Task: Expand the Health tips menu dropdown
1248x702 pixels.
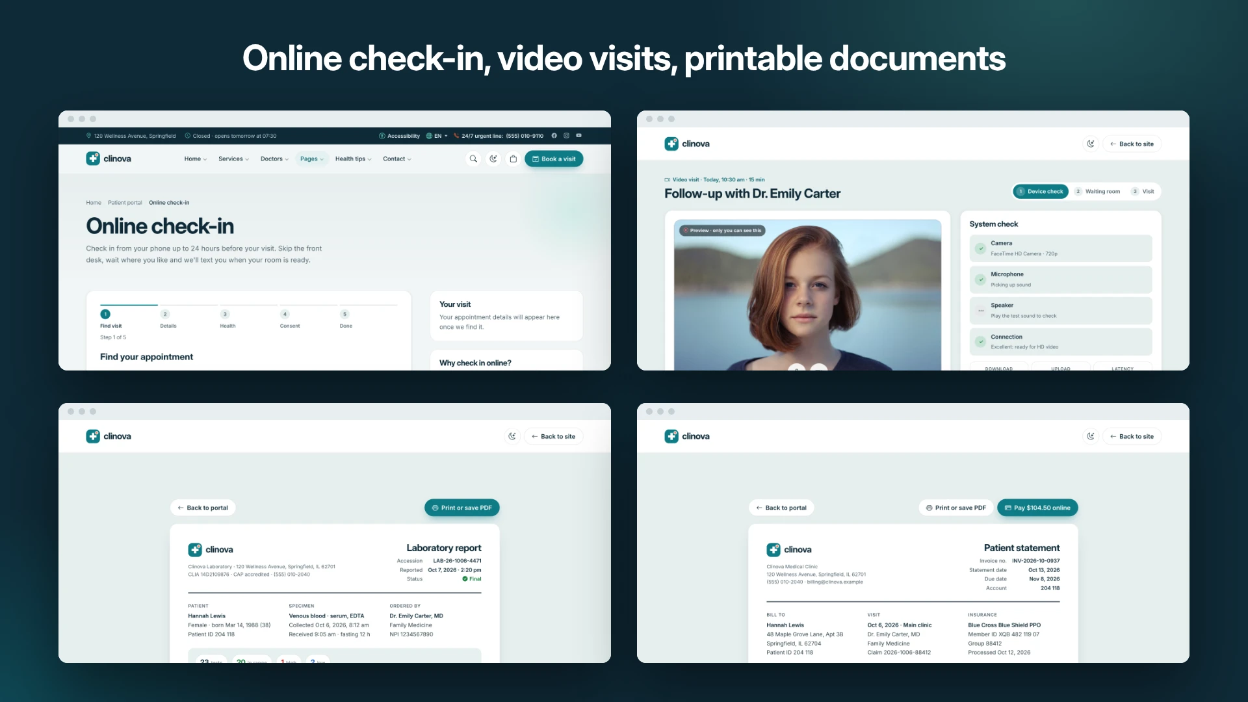Action: (x=353, y=159)
